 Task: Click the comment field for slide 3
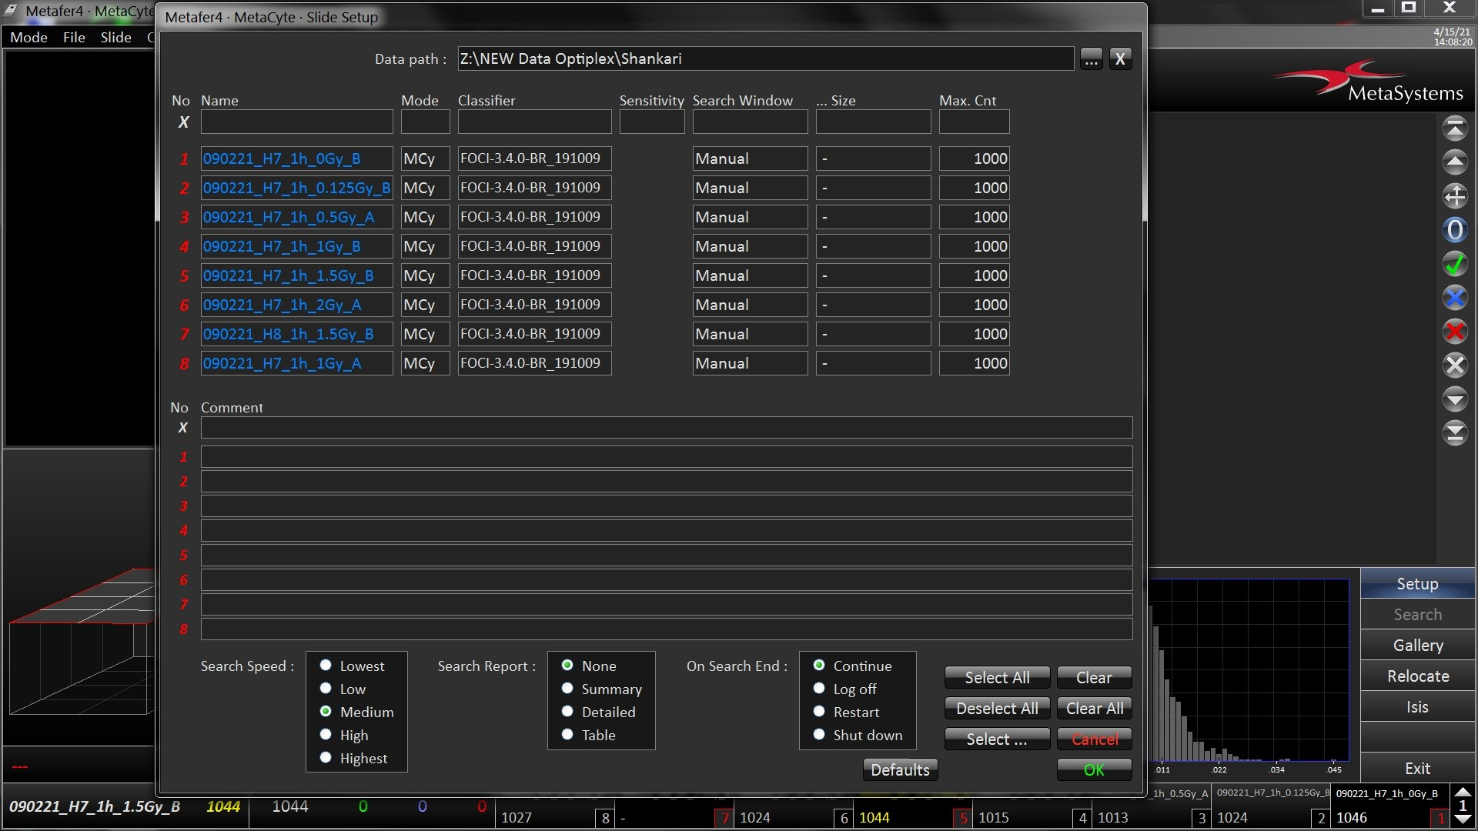coord(666,506)
